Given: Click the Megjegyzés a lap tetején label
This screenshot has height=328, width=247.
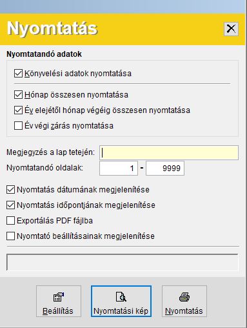Looking at the screenshot, I should pos(50,152).
